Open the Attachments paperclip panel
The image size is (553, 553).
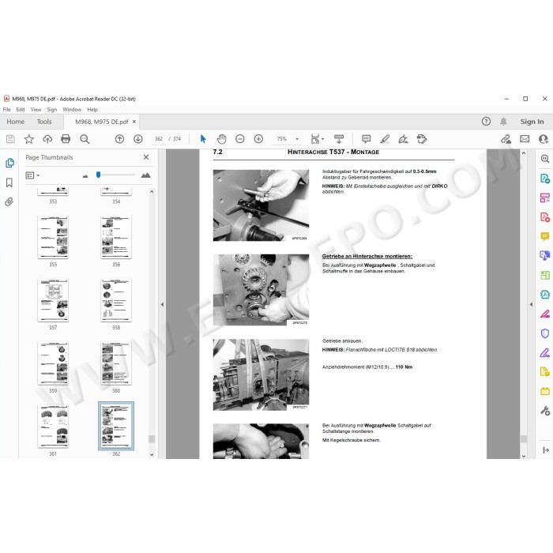click(9, 201)
